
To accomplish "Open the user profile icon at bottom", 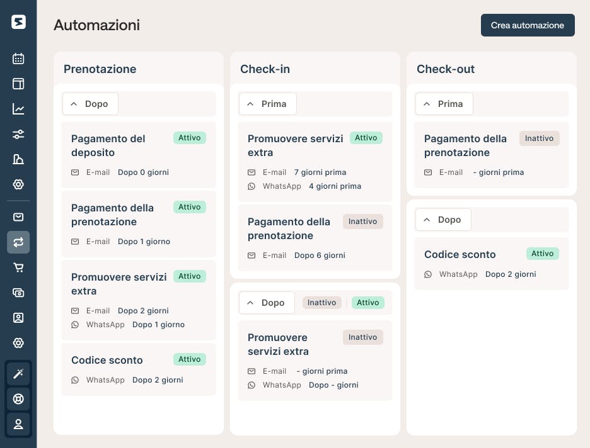I will [x=18, y=424].
